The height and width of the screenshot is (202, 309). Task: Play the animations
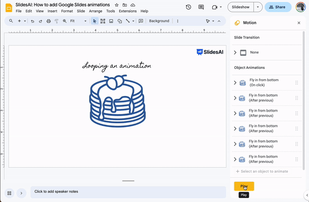click(244, 186)
